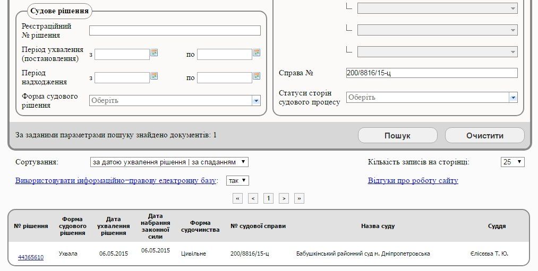This screenshot has width=538, height=271.
Task: Click the Судове рішення group title
Action: (59, 11)
